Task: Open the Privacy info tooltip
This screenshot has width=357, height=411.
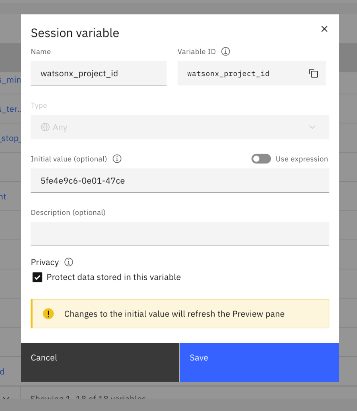Action: (69, 262)
